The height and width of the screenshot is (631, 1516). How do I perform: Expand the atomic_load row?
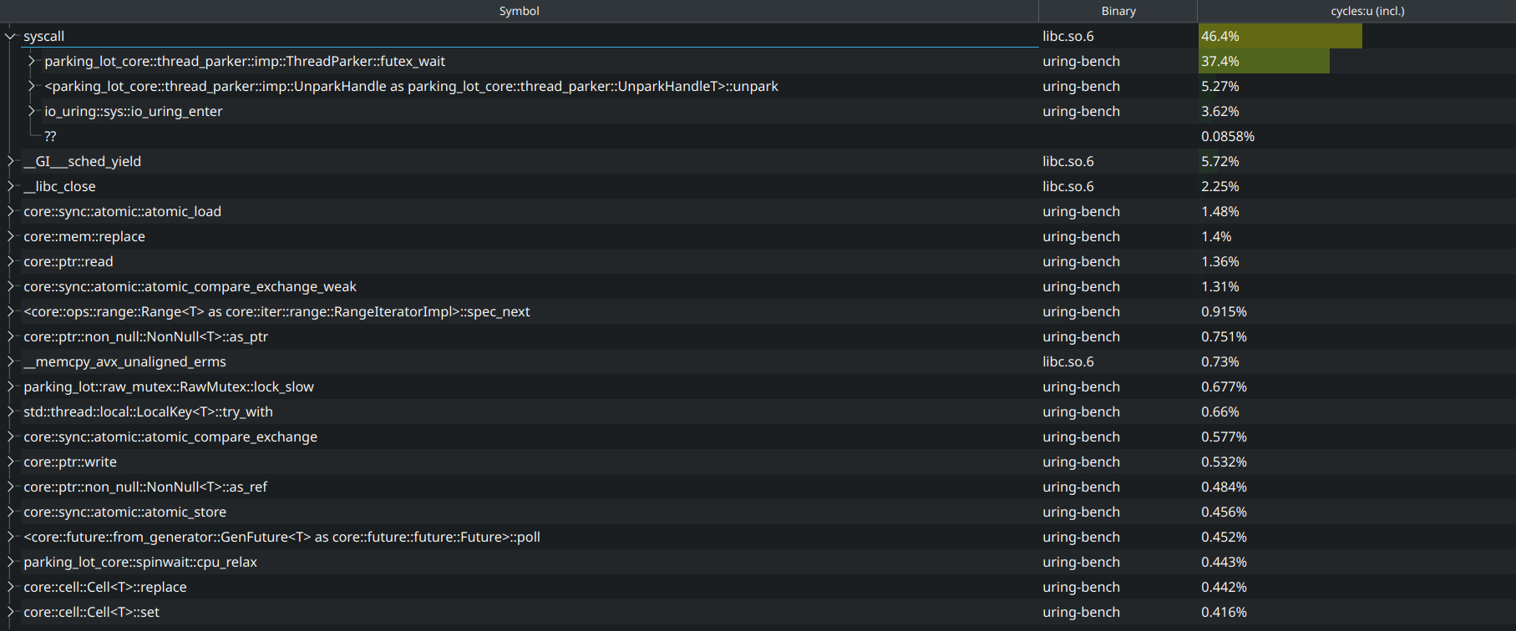[10, 211]
